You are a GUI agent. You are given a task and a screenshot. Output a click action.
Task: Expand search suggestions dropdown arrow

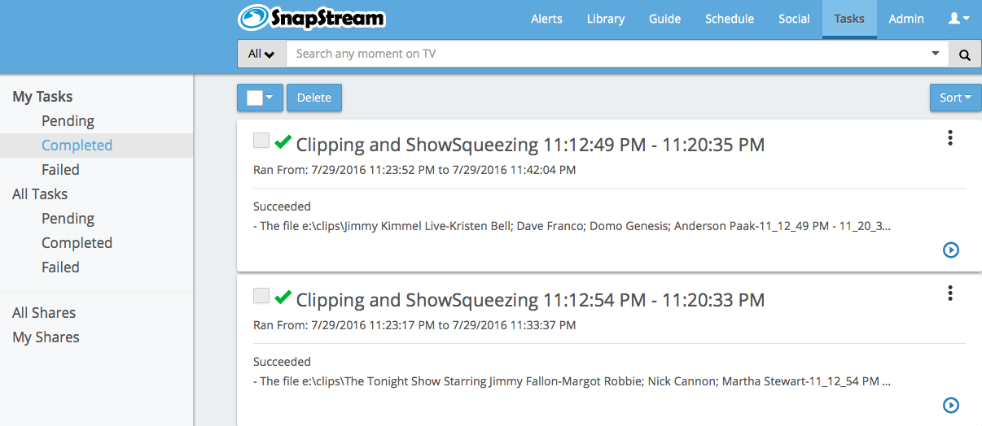[935, 54]
